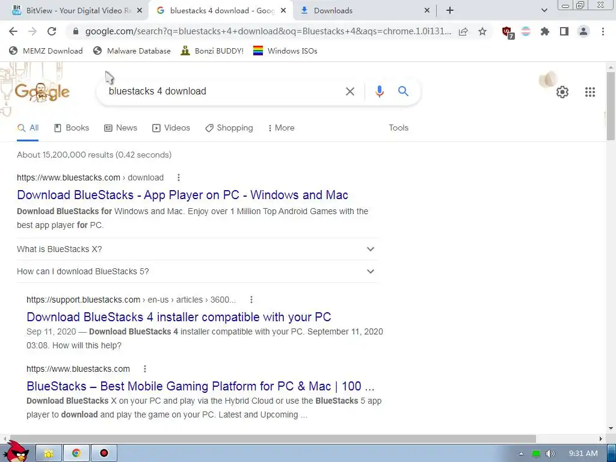616x462 pixels.
Task: Clear the search box text
Action: (x=350, y=91)
